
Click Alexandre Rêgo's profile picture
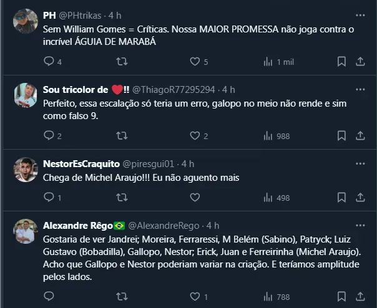tap(26, 232)
